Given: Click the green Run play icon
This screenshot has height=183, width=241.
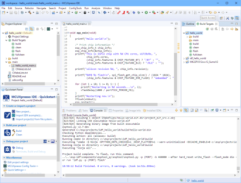Looking at the screenshot, I should pos(146,12).
